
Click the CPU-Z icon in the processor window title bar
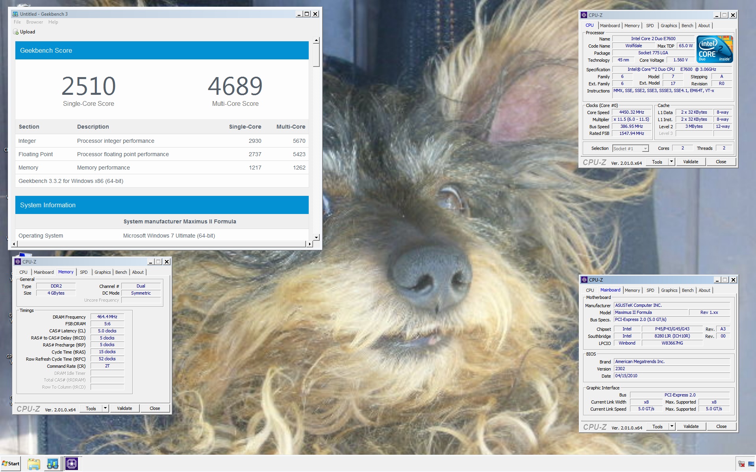[x=584, y=15]
